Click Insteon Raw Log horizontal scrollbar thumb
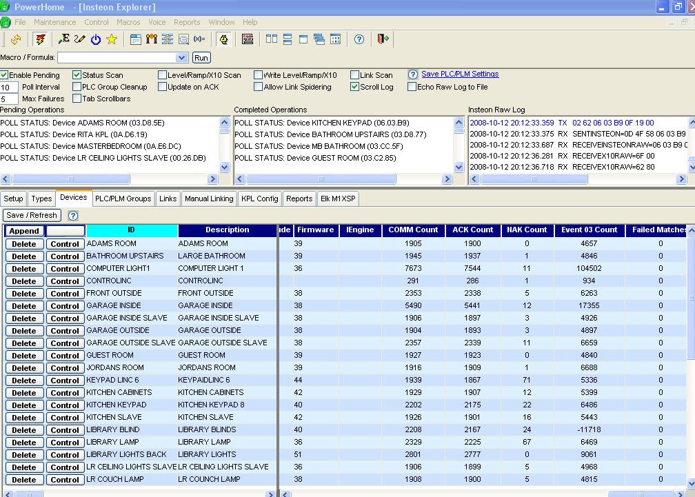 (x=534, y=179)
